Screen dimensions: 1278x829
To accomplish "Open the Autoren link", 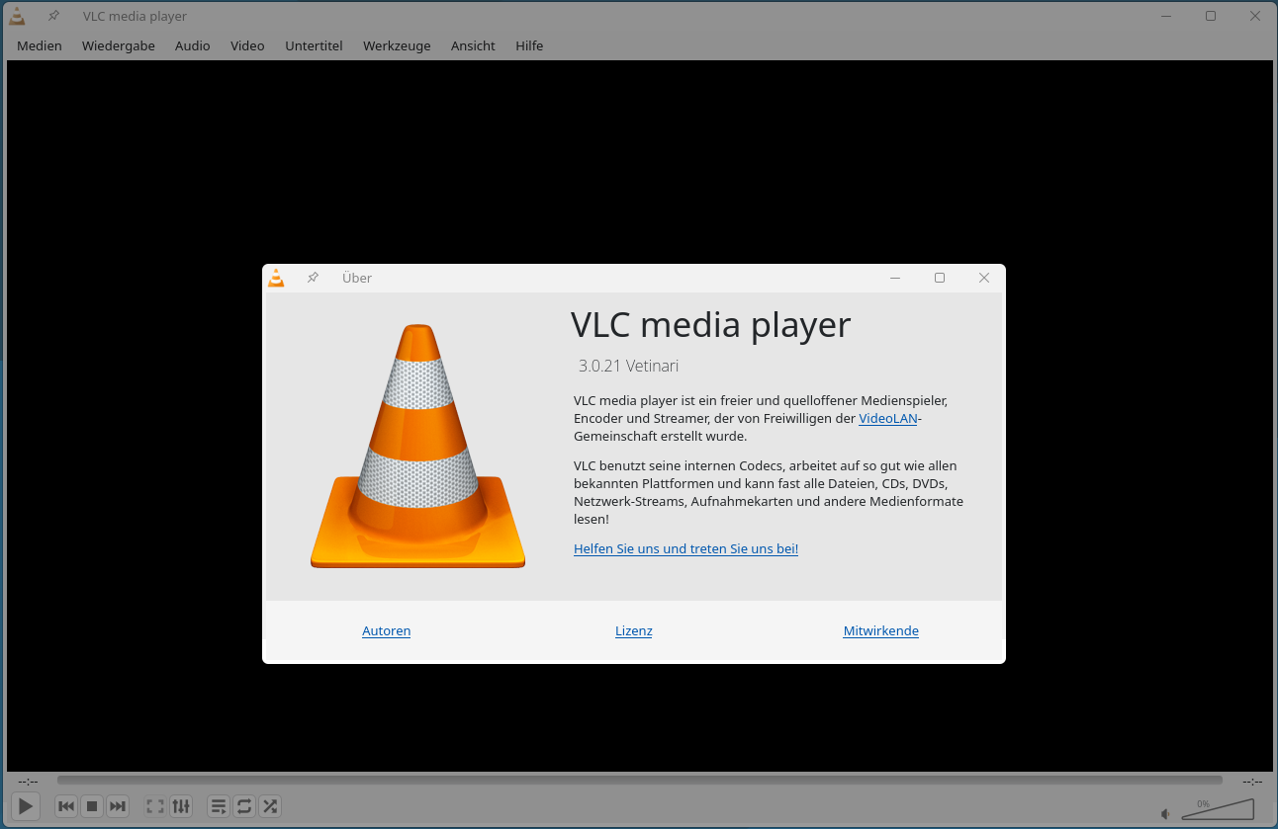I will tap(387, 630).
